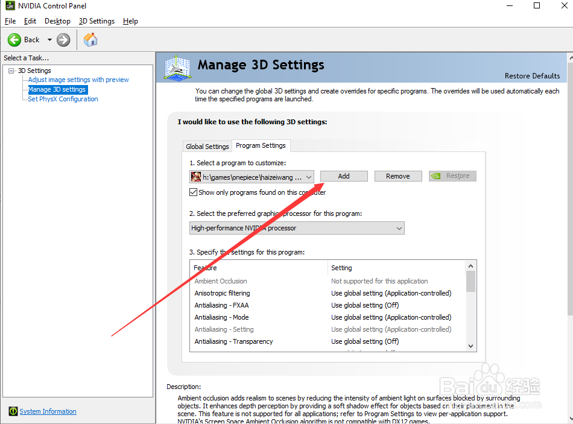
Task: Click the NVIDIA Control Panel title bar icon
Action: [10, 5]
